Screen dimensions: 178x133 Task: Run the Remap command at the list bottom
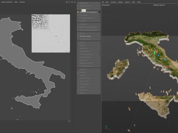click(89, 93)
